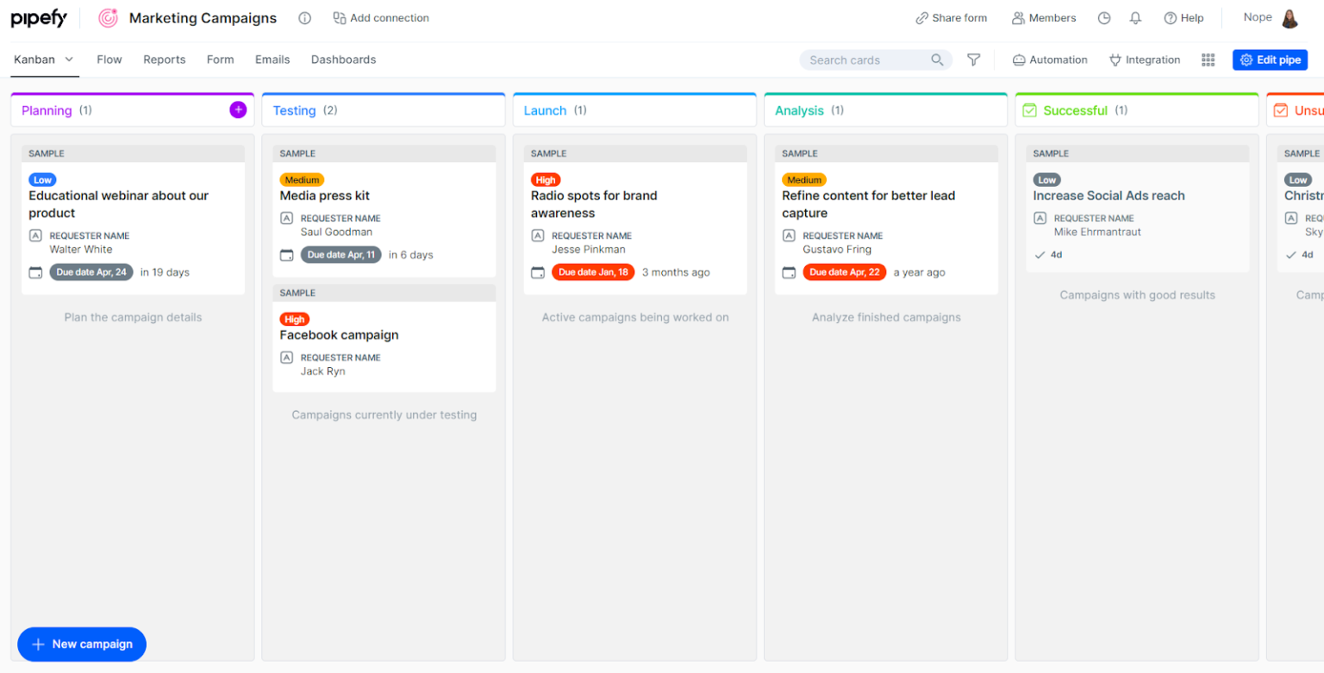This screenshot has width=1324, height=673.
Task: Open the apps grid icon near Edit pipe
Action: pyautogui.click(x=1208, y=59)
